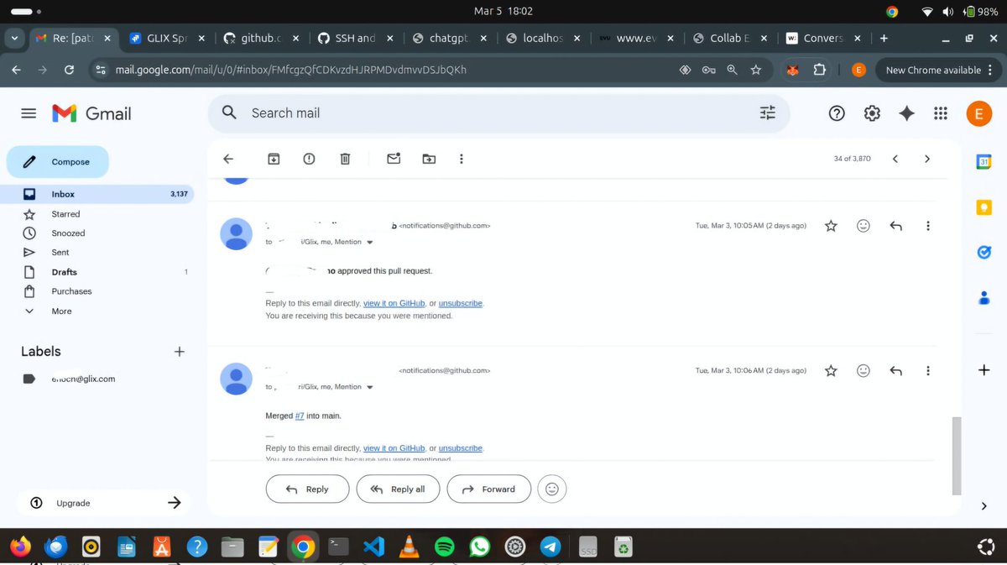Open the Gemini sparkle icon
1007x565 pixels.
click(x=906, y=113)
